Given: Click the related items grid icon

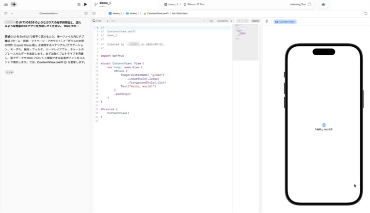Looking at the screenshot, I should click(94, 14).
